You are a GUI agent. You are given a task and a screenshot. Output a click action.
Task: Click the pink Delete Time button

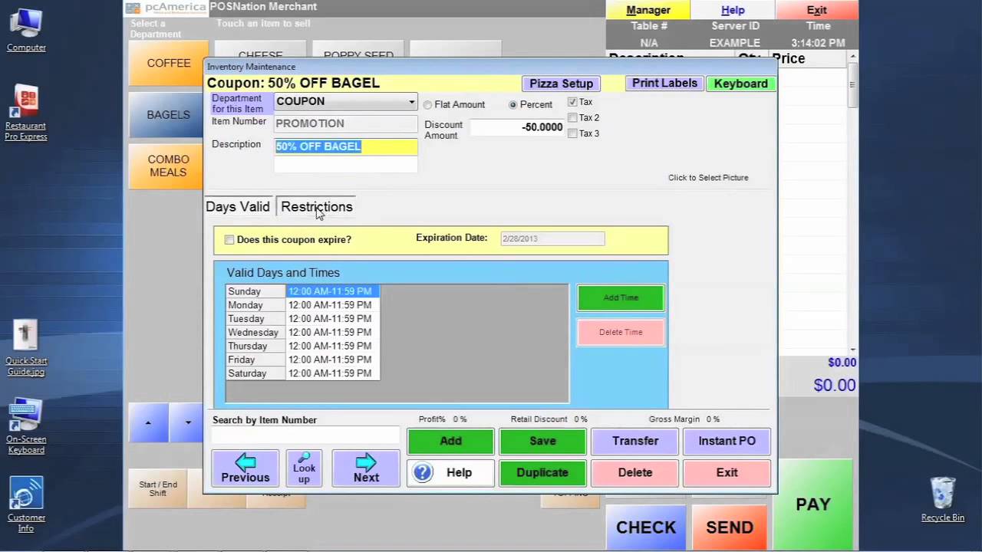click(621, 332)
